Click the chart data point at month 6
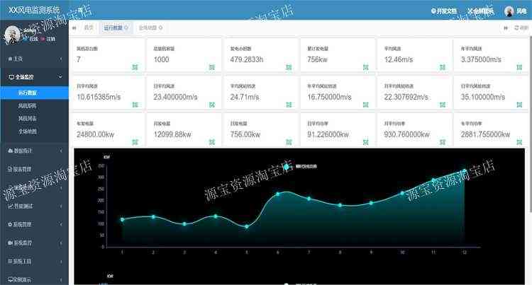The width and height of the screenshot is (532, 285). coord(278,194)
